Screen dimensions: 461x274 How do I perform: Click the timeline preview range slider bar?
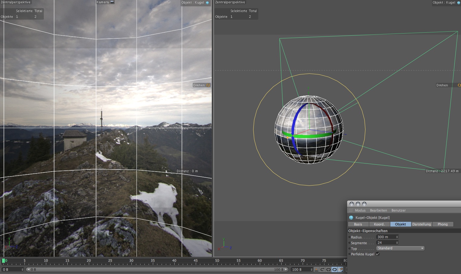[157, 269]
